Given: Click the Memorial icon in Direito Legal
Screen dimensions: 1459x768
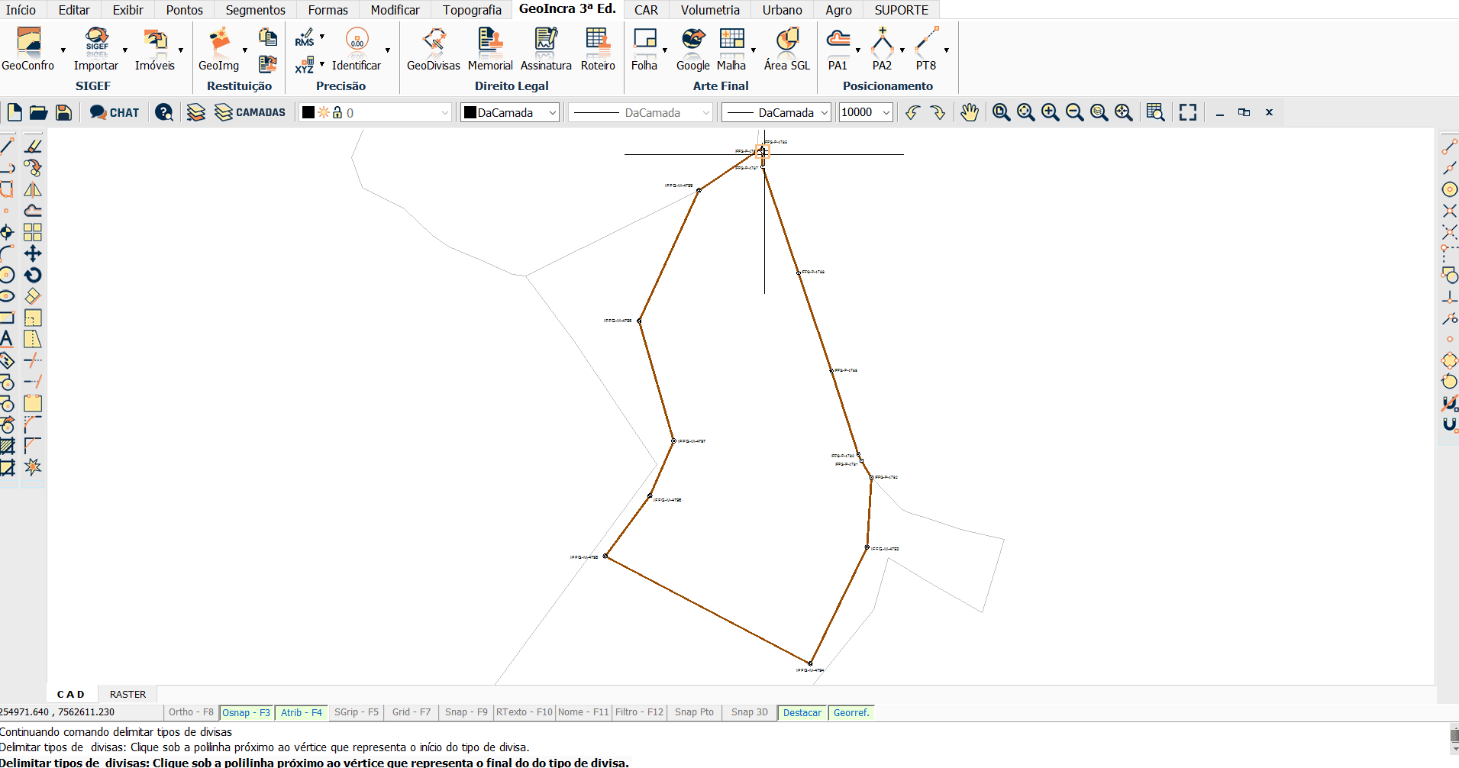Looking at the screenshot, I should pyautogui.click(x=489, y=49).
